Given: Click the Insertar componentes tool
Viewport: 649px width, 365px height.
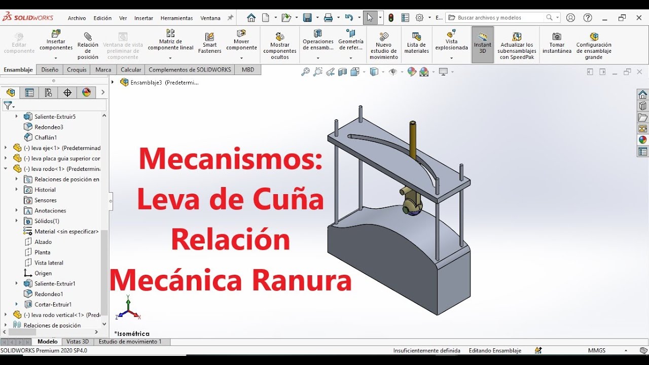Looking at the screenshot, I should pos(56,41).
